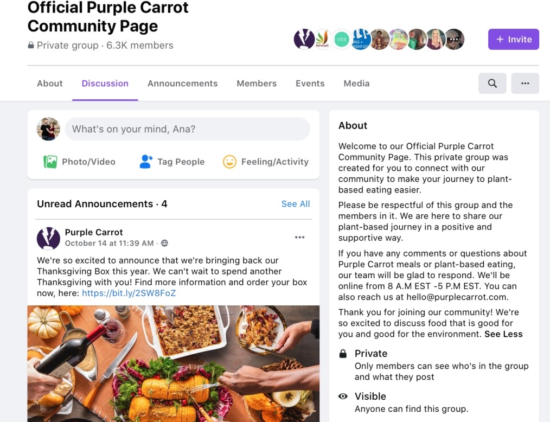Screen dimensions: 550x422
Task: Expand announcements with See All
Action: pyautogui.click(x=296, y=204)
